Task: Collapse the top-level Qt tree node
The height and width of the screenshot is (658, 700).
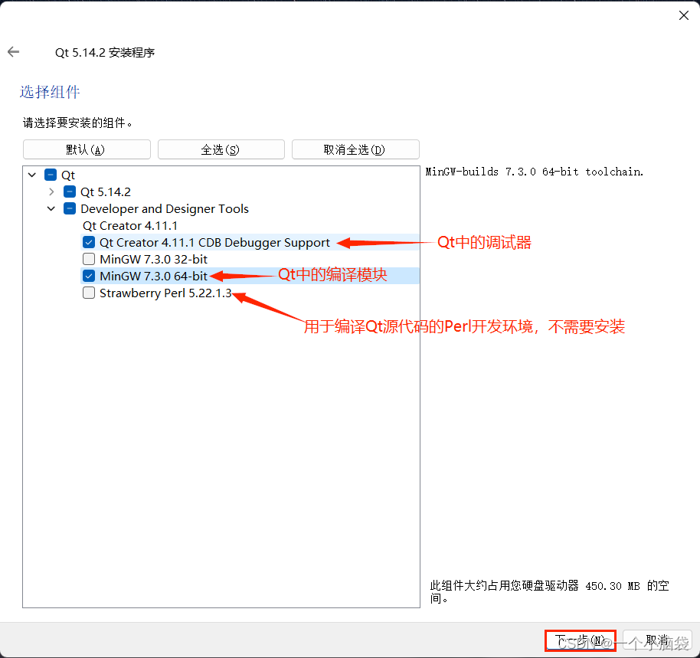Action: tap(32, 175)
